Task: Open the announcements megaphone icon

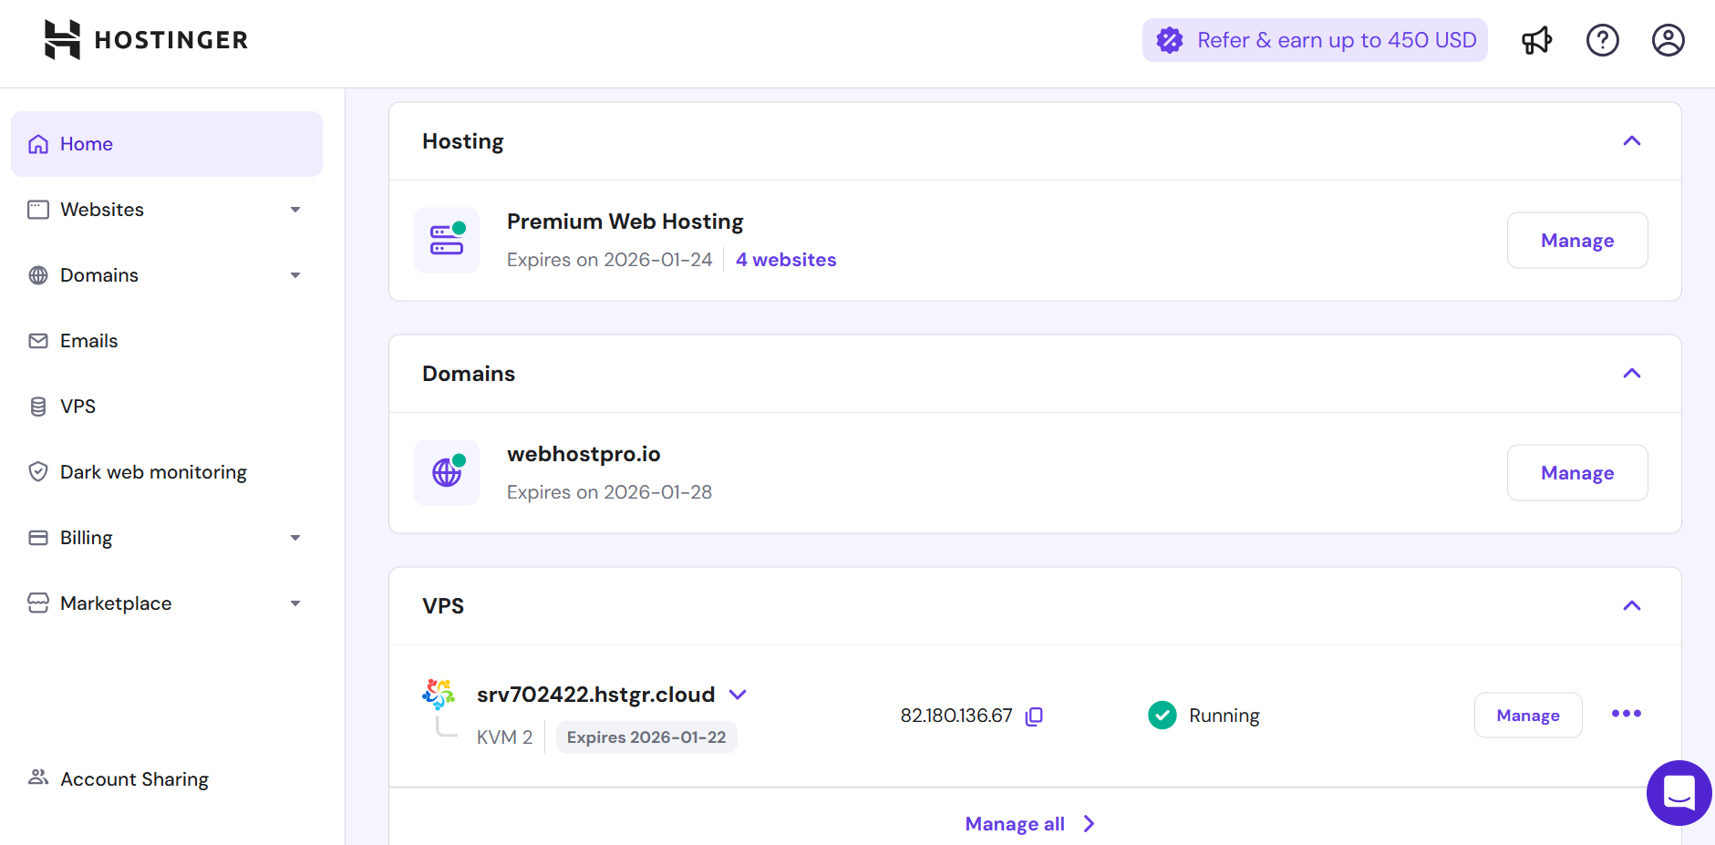Action: 1536,40
